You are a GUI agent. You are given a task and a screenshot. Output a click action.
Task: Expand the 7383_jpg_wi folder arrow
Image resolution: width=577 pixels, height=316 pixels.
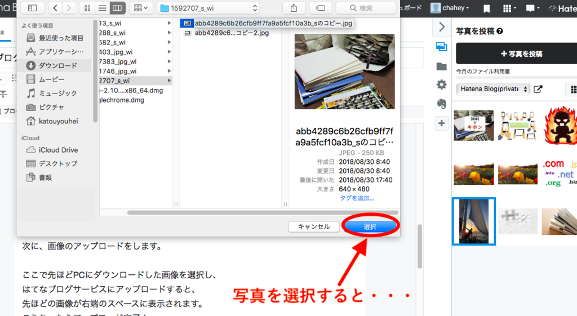click(169, 61)
